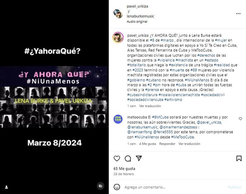Open the Audio original link
This screenshot has height=194, width=246.
pyautogui.click(x=137, y=22)
